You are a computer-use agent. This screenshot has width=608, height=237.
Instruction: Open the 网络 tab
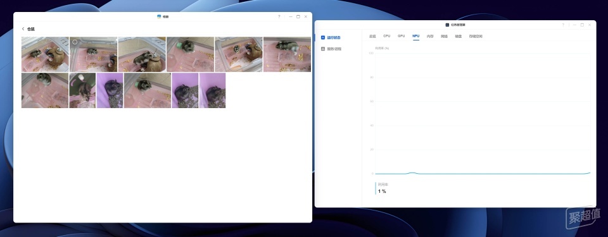coord(444,37)
